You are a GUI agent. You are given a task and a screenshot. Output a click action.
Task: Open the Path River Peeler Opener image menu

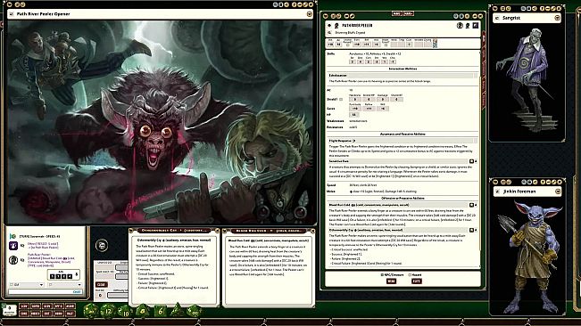tap(310, 14)
